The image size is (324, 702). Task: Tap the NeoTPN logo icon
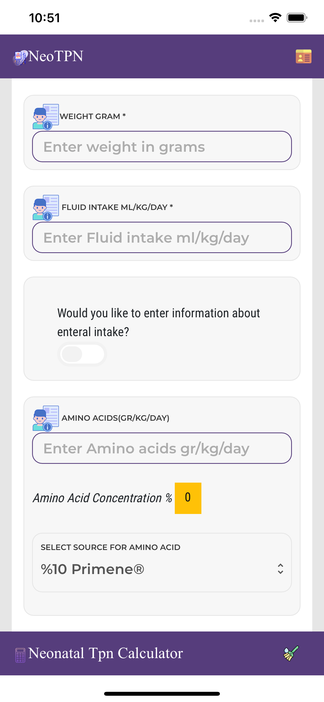20,57
